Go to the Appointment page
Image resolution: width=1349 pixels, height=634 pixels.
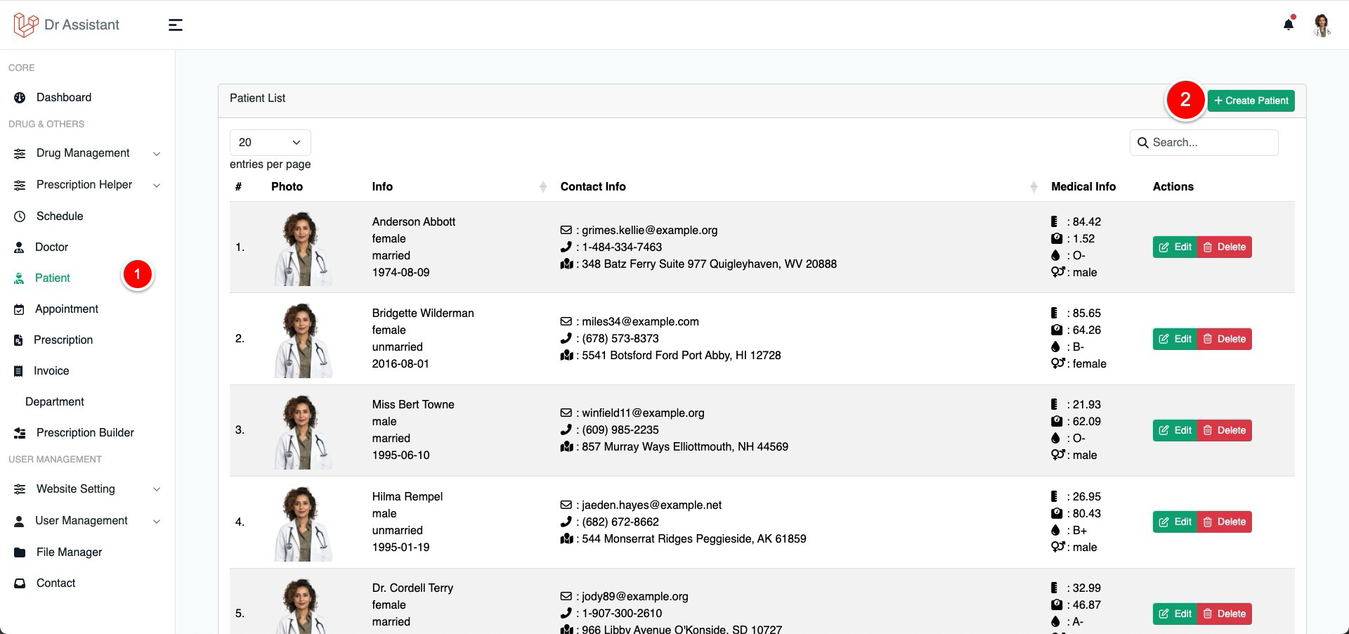click(67, 309)
